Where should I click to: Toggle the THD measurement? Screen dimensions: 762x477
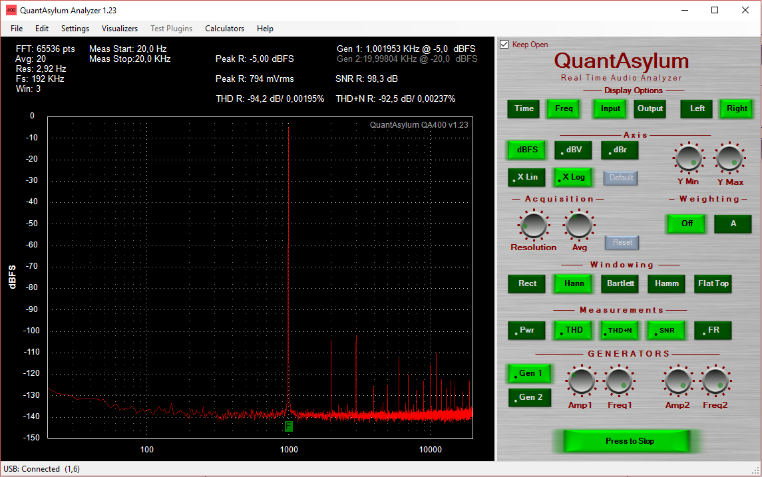(574, 330)
